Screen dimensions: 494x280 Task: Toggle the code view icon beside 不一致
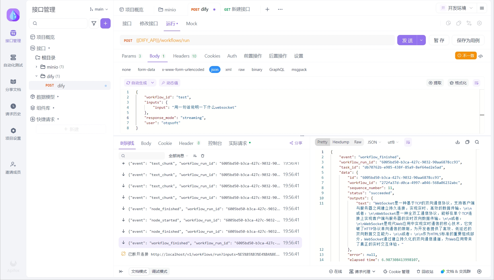481,56
